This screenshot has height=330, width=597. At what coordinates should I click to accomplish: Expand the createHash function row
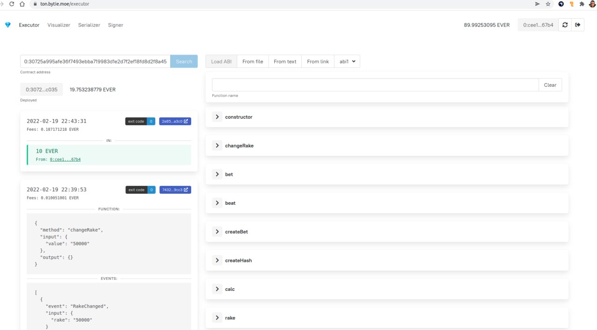217,260
